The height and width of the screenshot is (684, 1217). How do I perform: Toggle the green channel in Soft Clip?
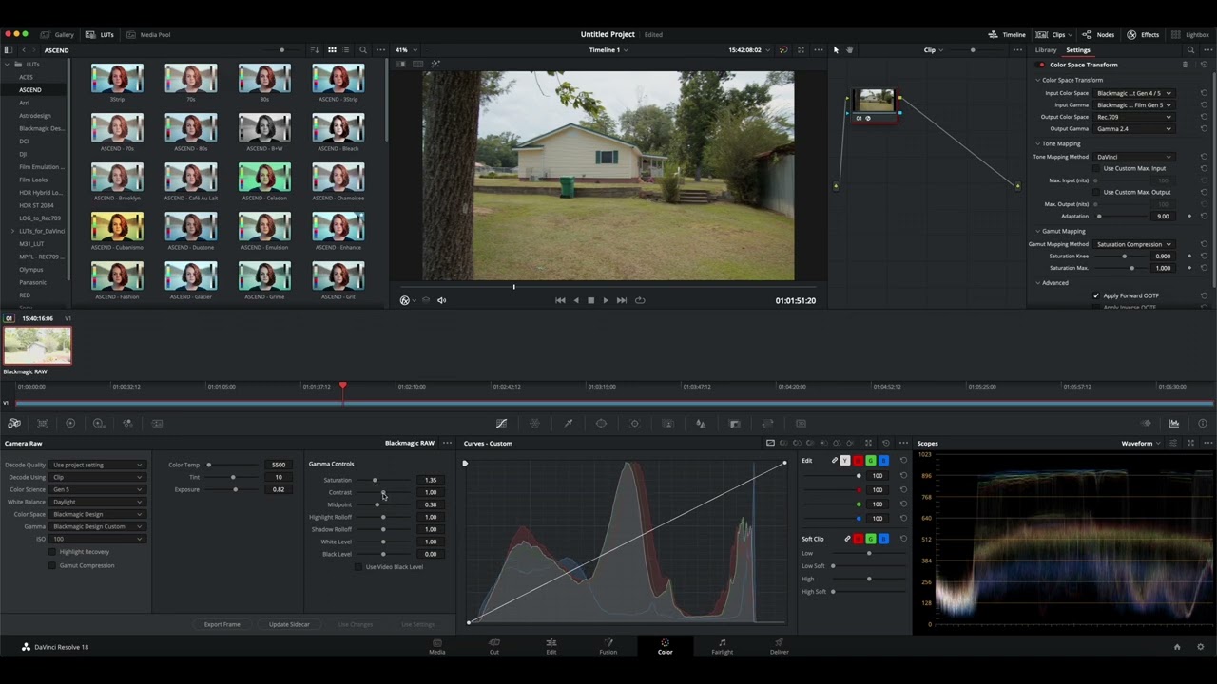pos(870,539)
